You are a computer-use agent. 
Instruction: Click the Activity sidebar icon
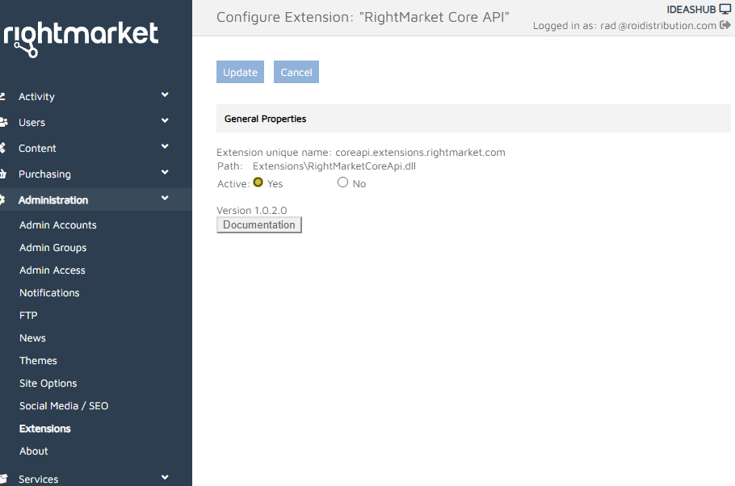tap(6, 96)
